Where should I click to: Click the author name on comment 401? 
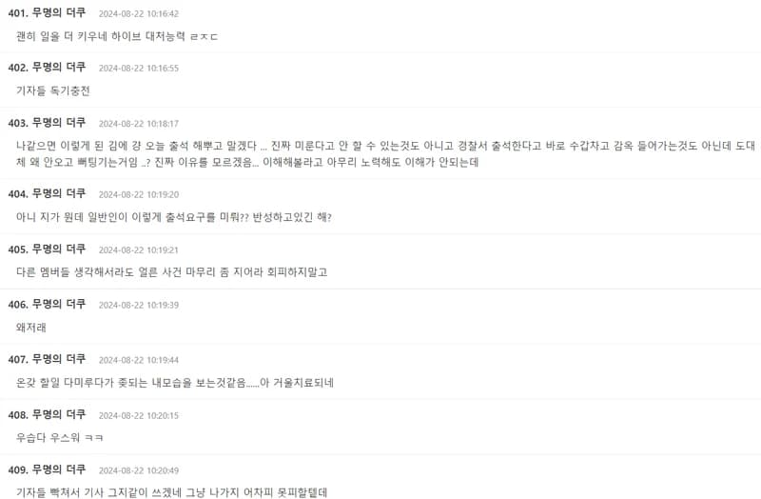(x=59, y=12)
